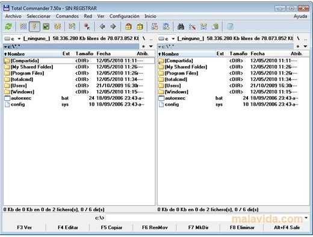Sort left panel by Nombre column
Image resolution: width=313 pixels, height=237 pixels.
click(x=33, y=54)
